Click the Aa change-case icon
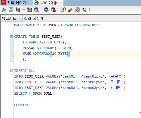This screenshot has height=118, width=141. point(84,10)
